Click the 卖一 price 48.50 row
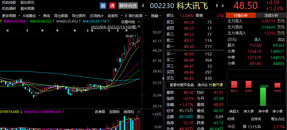287x130 pixels. point(195,47)
